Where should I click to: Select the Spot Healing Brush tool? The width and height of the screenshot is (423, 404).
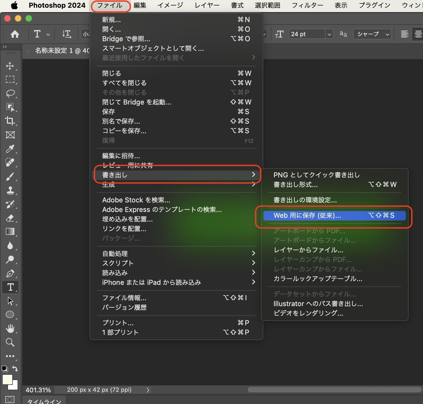(10, 163)
